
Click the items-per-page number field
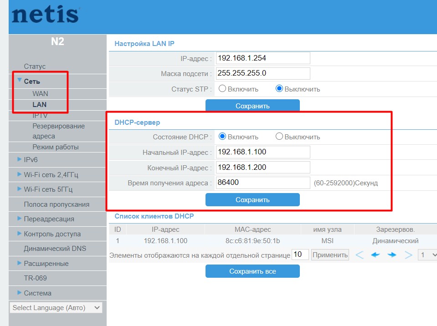pyautogui.click(x=300, y=255)
